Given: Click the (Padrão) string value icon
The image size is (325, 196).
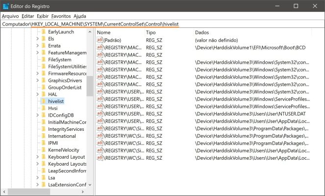Looking at the screenshot, I should (100, 40).
